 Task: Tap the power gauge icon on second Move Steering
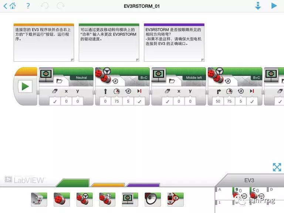pos(229,91)
